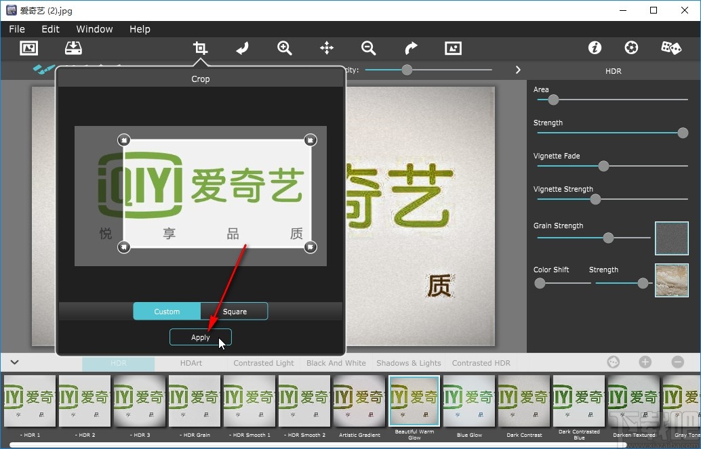Open the HDArt presets tab
Image resolution: width=701 pixels, height=449 pixels.
pos(191,363)
